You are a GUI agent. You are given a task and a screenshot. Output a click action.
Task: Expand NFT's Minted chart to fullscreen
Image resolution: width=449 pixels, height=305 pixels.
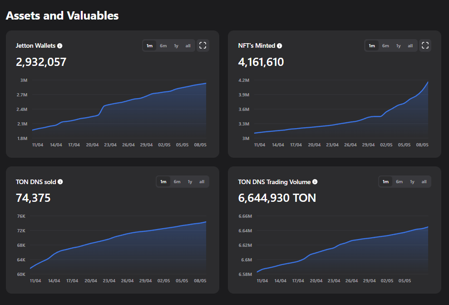point(425,45)
